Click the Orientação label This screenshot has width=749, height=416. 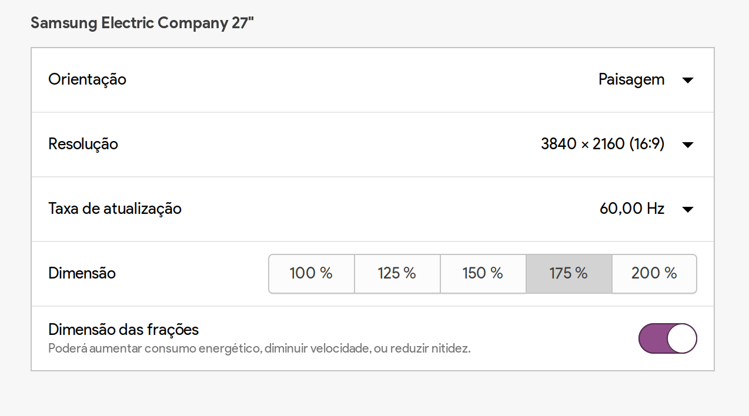pyautogui.click(x=87, y=79)
